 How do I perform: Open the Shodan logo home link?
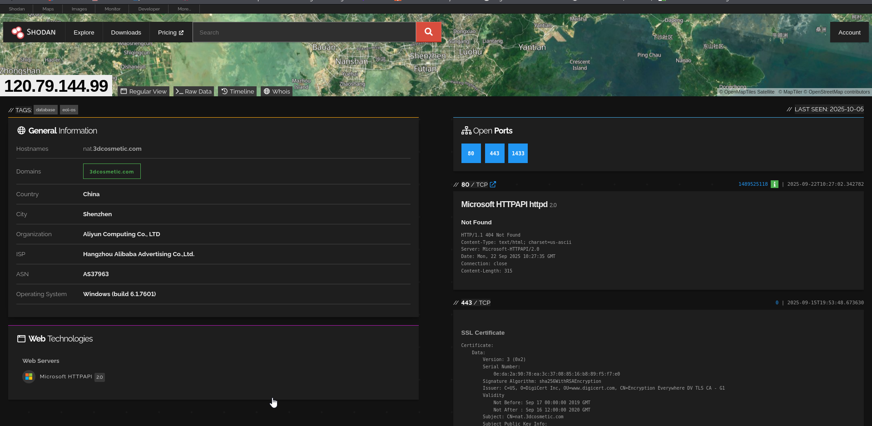[x=34, y=32]
